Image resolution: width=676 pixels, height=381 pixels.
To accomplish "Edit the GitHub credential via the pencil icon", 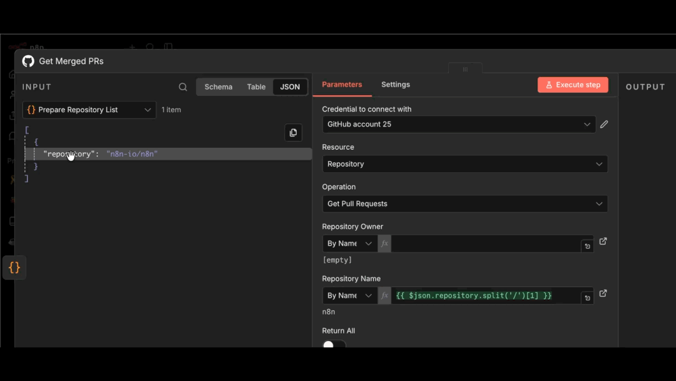I will [x=603, y=124].
